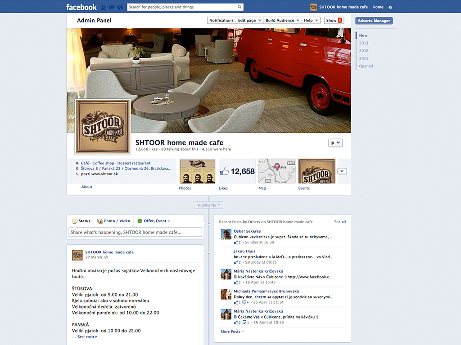Open Oskar Sekeres profile name link
Viewport: 461px width, 345px height.
[x=247, y=231]
